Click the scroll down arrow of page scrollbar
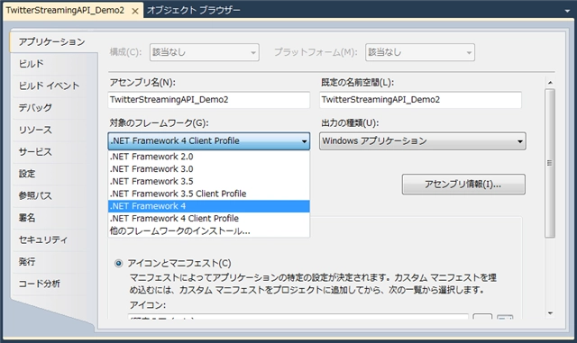 550,313
